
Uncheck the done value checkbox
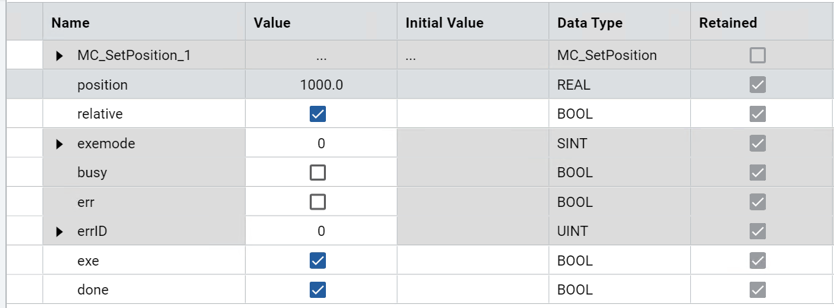pyautogui.click(x=317, y=290)
